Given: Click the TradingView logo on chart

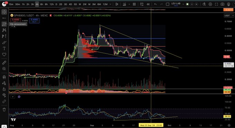Looking at the screenshot, I should point(13,120).
